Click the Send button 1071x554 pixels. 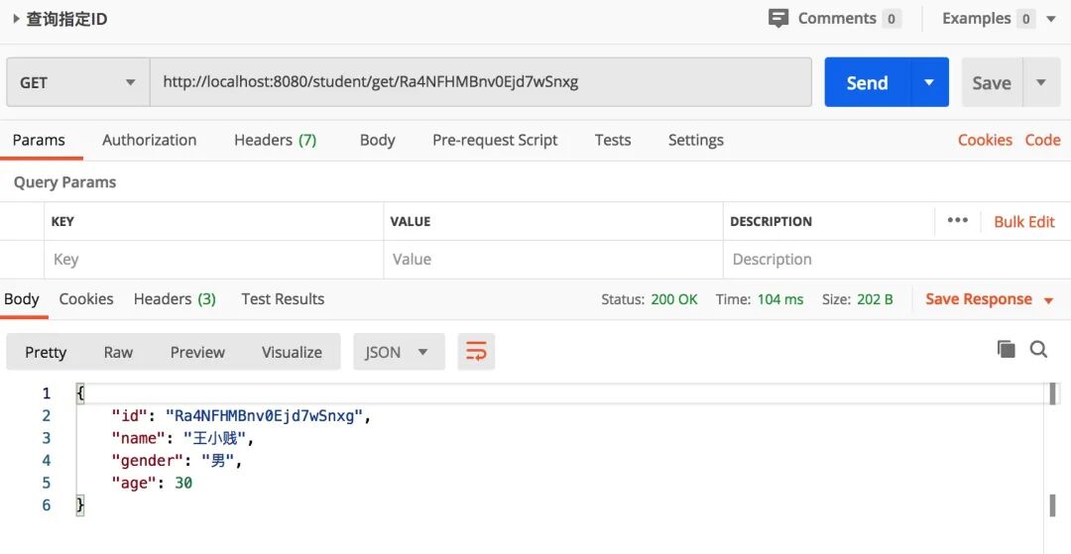[x=867, y=83]
